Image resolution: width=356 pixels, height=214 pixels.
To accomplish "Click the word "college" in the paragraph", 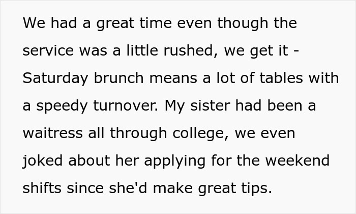I will [199, 133].
